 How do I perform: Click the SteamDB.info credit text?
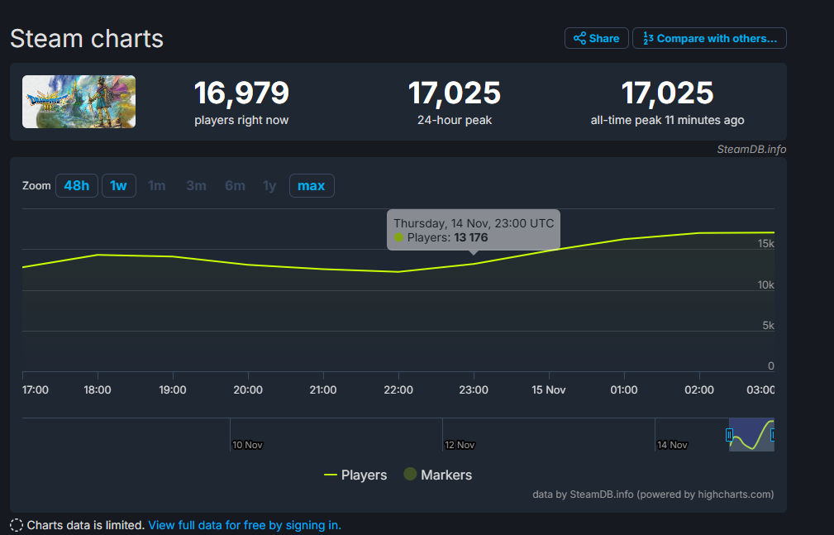click(x=751, y=150)
